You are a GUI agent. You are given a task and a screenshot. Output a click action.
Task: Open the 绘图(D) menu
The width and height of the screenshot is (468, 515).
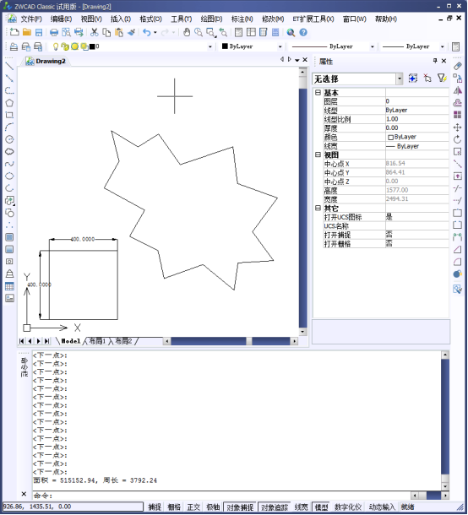click(212, 19)
